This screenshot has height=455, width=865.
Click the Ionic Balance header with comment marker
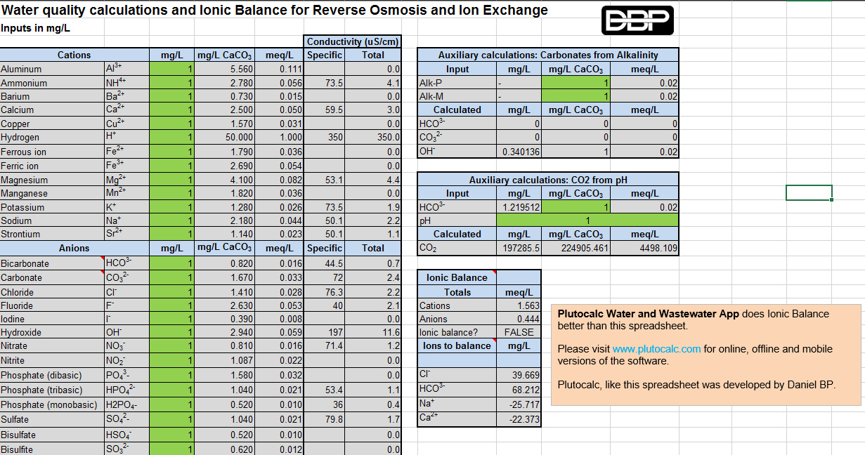(x=457, y=277)
